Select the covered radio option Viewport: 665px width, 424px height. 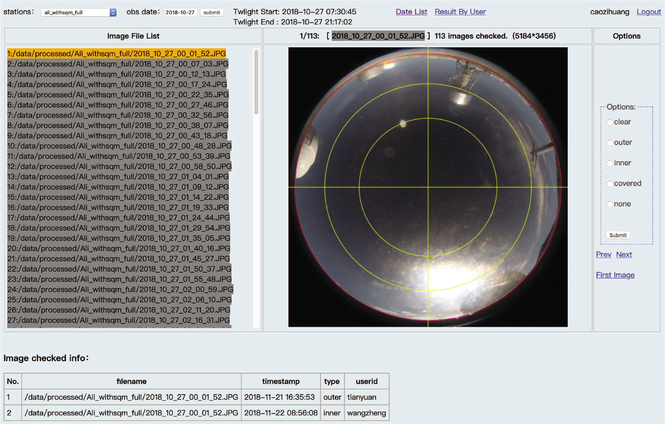pyautogui.click(x=610, y=184)
